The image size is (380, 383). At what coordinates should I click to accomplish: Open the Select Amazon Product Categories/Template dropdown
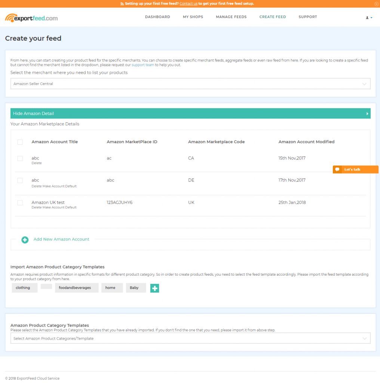tap(190, 338)
